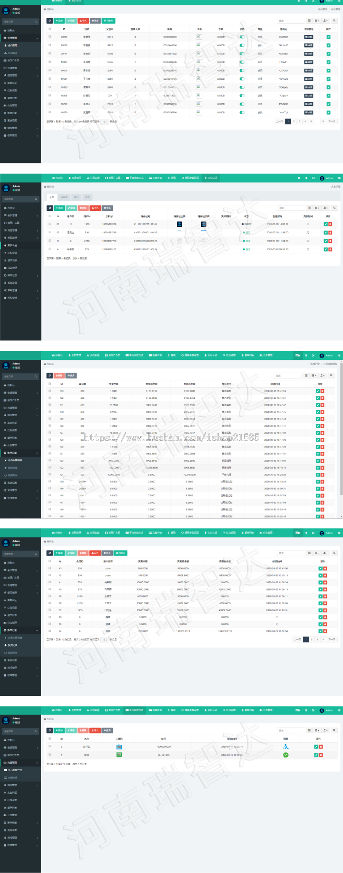Image resolution: width=343 pixels, height=873 pixels.
Task: Click the Alipay icon in 支付宝 row
Action: pyautogui.click(x=286, y=747)
